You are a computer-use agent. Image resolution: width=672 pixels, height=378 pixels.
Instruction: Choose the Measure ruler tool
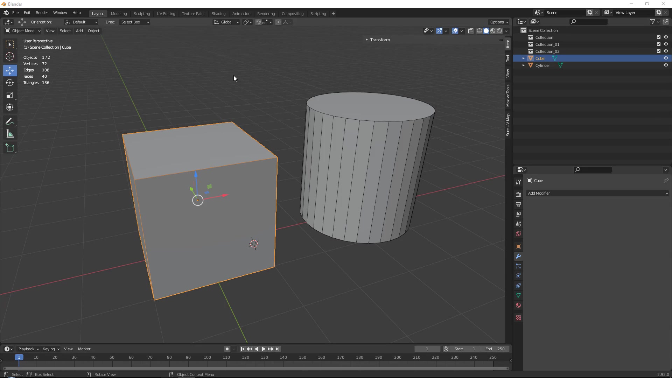(10, 134)
